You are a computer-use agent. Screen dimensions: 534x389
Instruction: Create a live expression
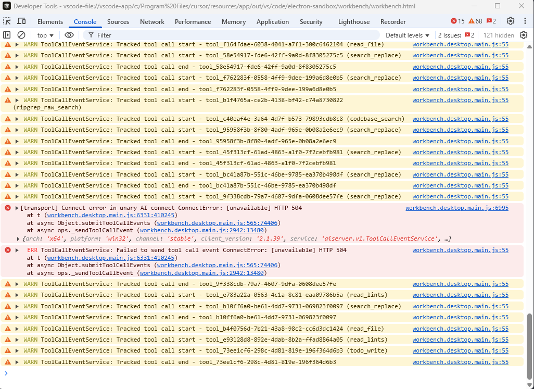coord(68,35)
